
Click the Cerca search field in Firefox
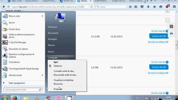click(111, 7)
